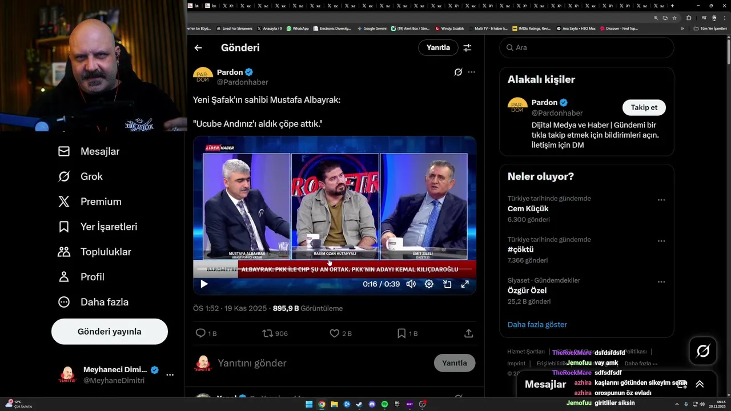
Task: Click Daha fazla göster link
Action: point(537,325)
